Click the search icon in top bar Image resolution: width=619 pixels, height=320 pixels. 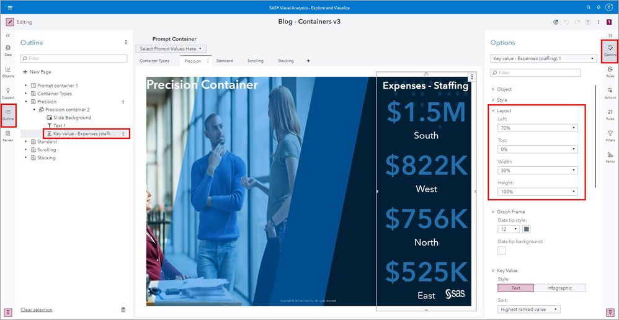[588, 7]
